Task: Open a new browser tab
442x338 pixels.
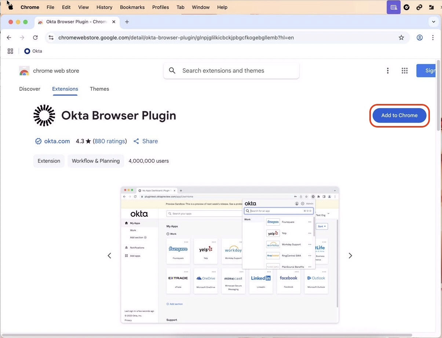Action: click(x=127, y=22)
